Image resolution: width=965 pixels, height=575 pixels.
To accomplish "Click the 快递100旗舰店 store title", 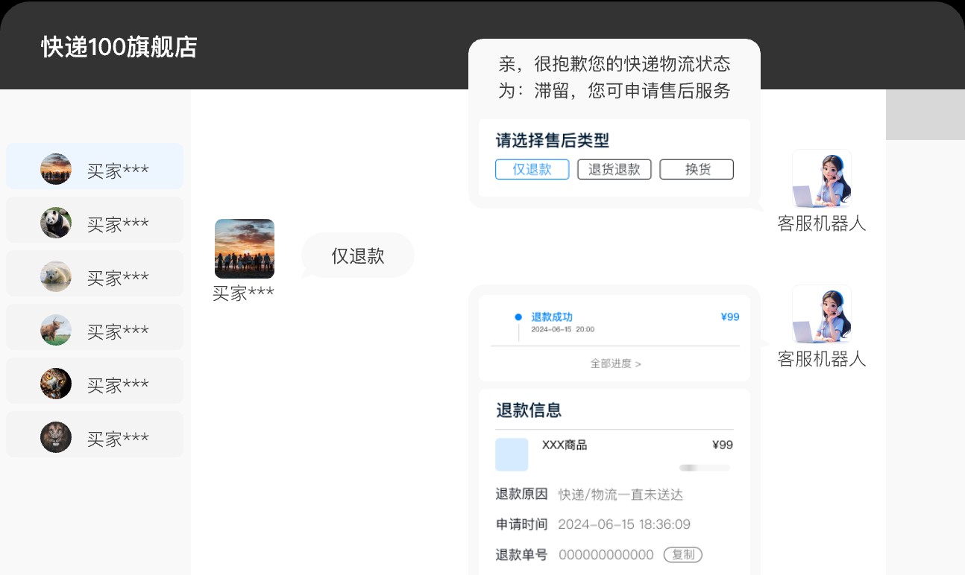I will 119,47.
